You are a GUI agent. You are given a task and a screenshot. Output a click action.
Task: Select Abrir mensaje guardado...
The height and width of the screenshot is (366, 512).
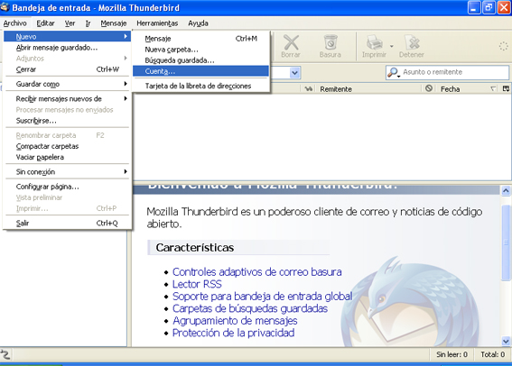[68, 48]
